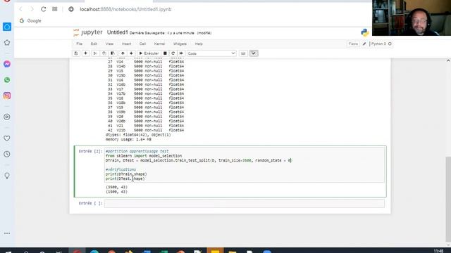Screen dimensions: 451x253
Task: Open history clock icon in sidebar
Action: 7,154
